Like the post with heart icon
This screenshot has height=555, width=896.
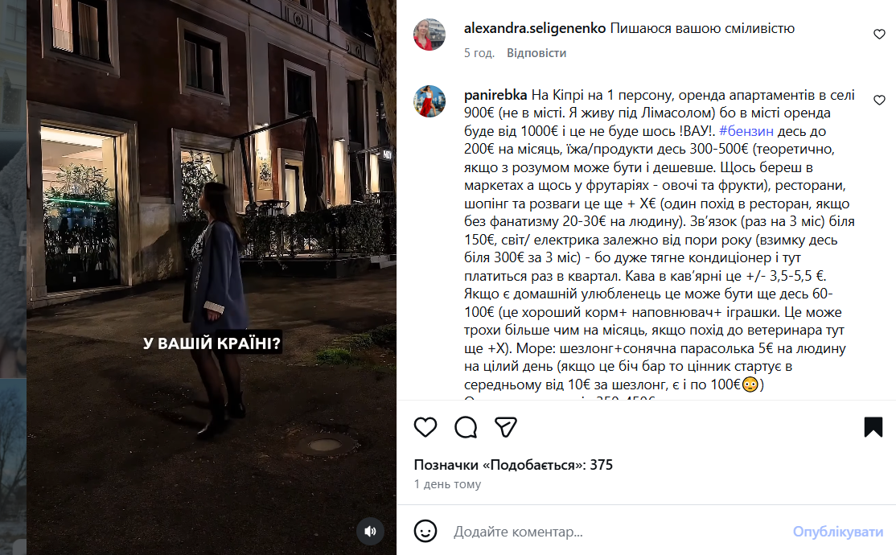(x=425, y=427)
